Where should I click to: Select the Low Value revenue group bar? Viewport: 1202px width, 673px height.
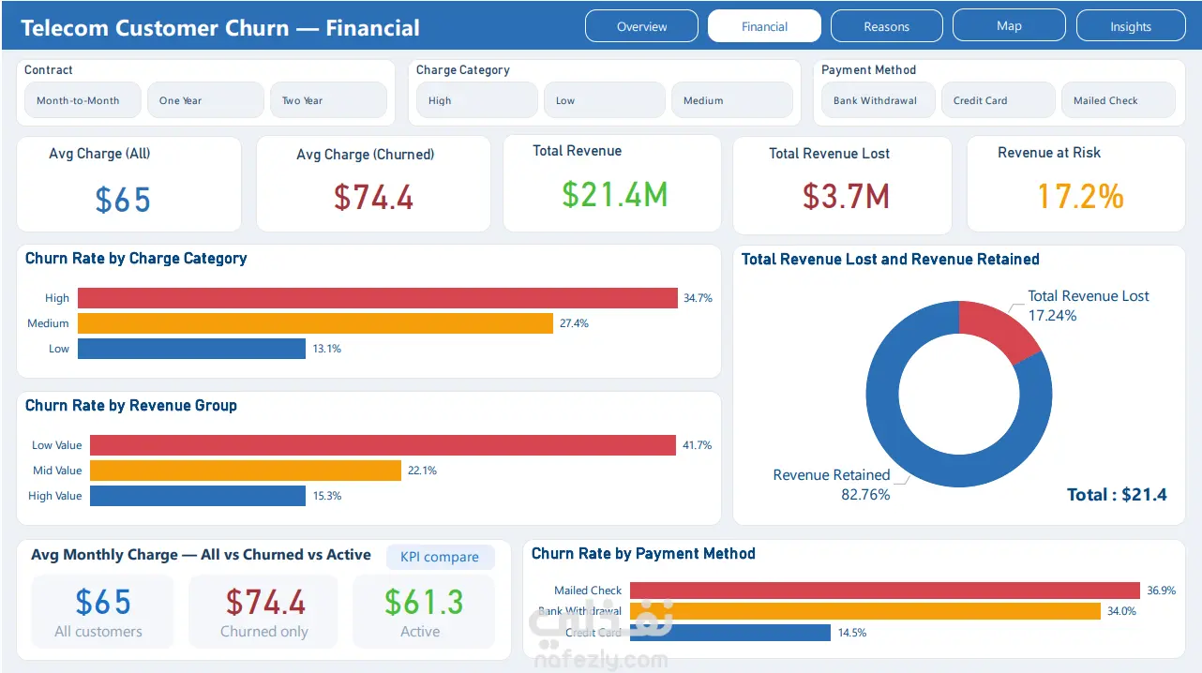[383, 445]
